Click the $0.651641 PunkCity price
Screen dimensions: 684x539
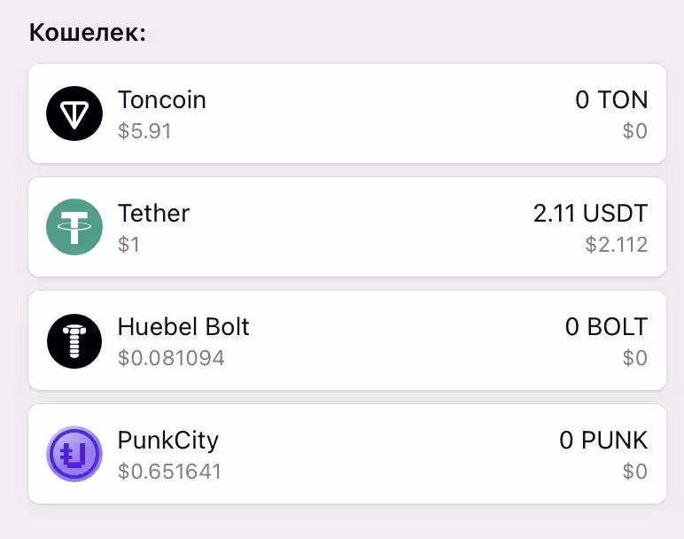[170, 472]
